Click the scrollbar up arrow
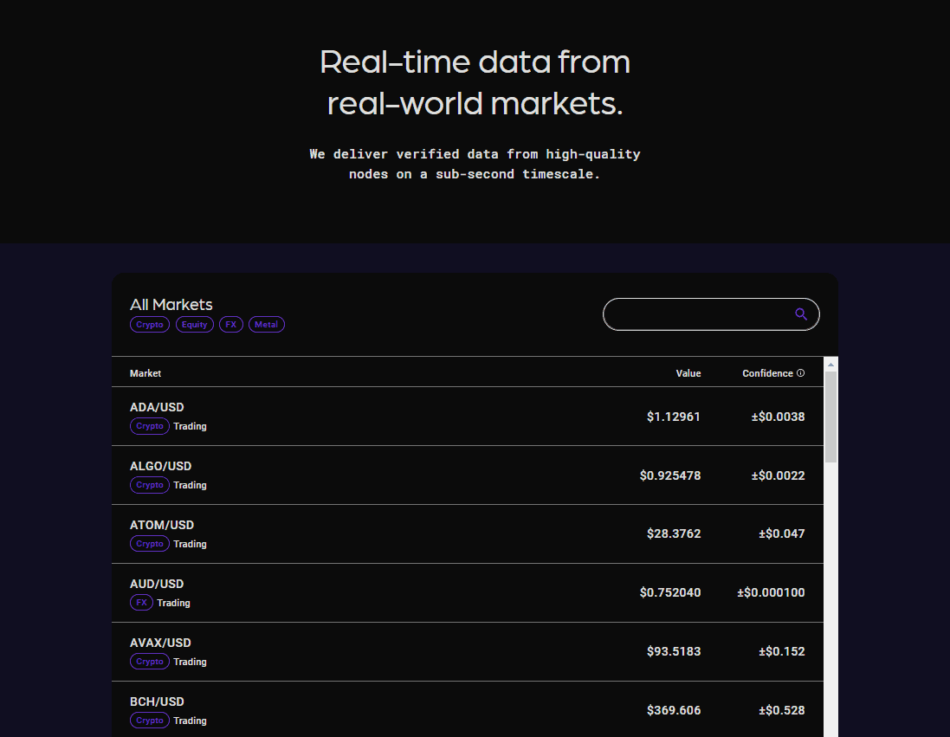 click(830, 365)
